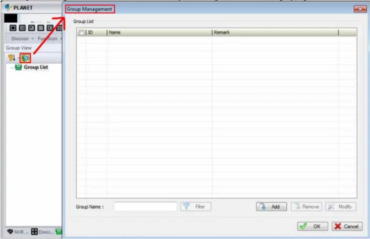Open the Function dropdown menu
This screenshot has width=370, height=239.
(50, 39)
